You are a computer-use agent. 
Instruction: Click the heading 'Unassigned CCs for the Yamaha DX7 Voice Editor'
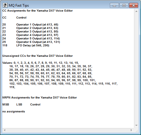pyautogui.click(x=38, y=56)
